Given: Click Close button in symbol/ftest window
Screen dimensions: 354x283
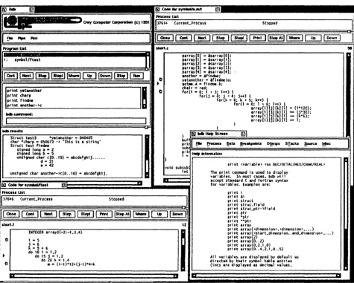Looking at the screenshot, I should click(11, 214).
